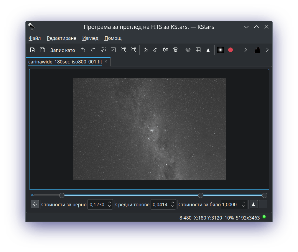Click the open file icon in toolbar
Screen dimensions: 298x252
coord(32,50)
